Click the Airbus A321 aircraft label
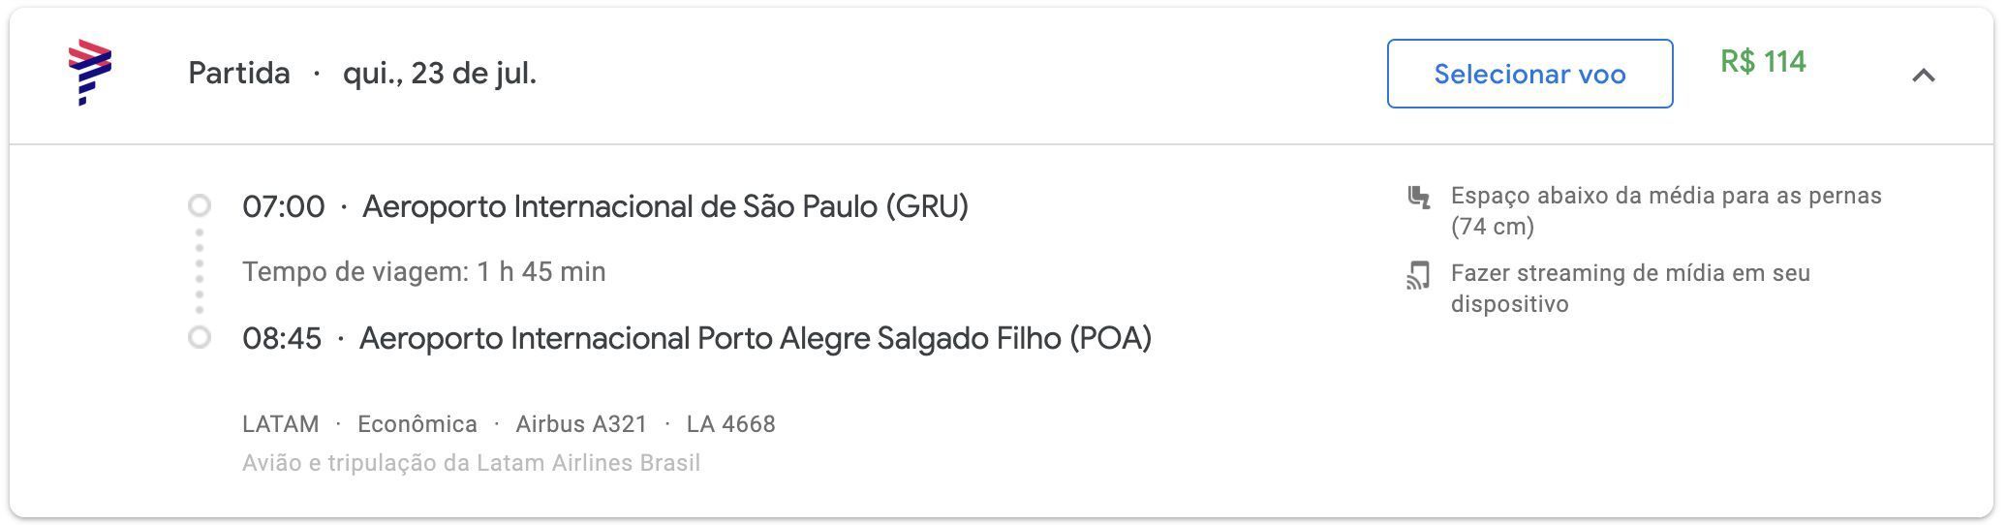 click(581, 424)
